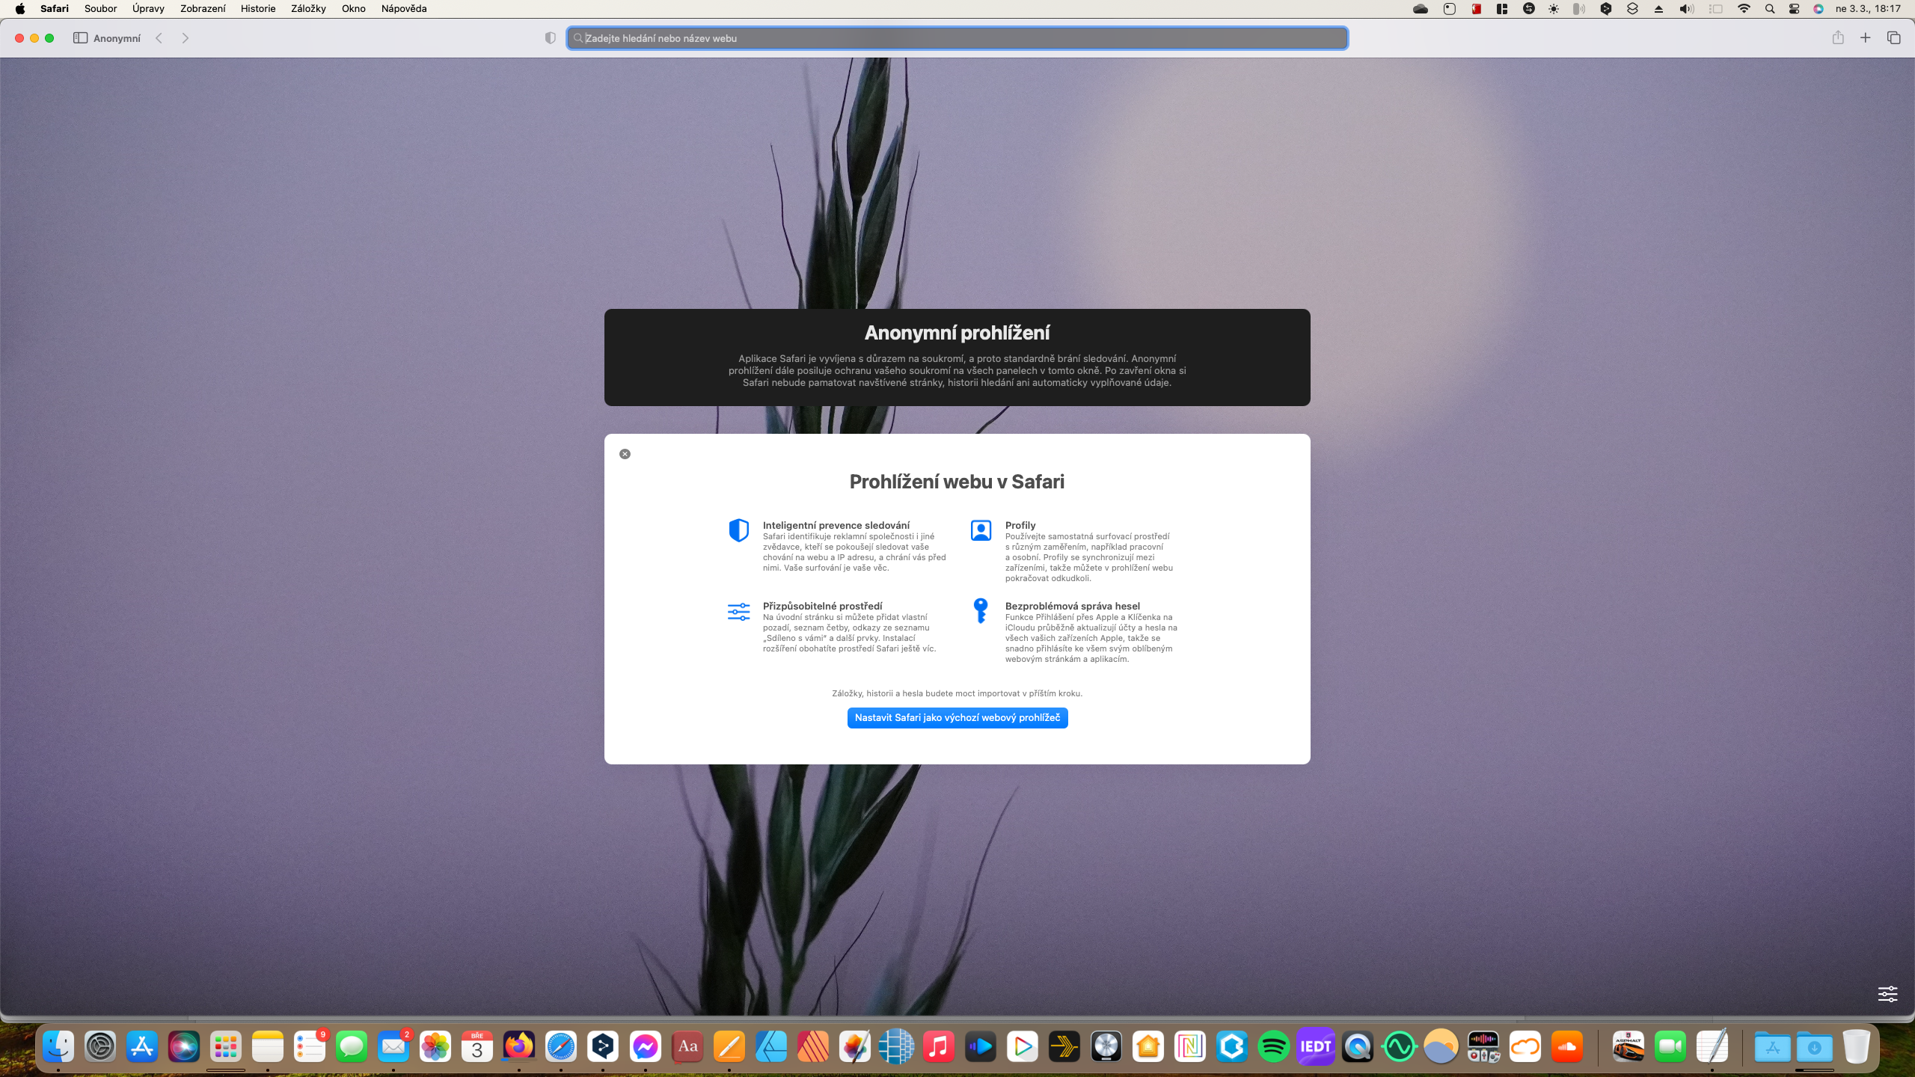Viewport: 1915px width, 1077px height.
Task: Go back with the back arrow
Action: point(159,38)
